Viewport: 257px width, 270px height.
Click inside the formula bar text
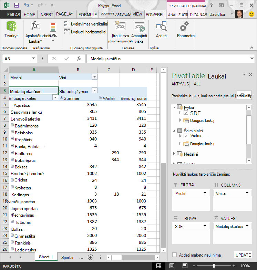(x=105, y=59)
